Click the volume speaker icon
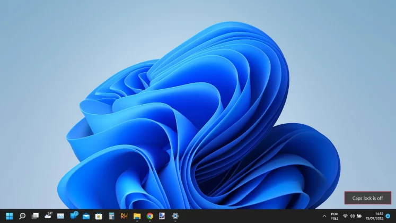Screen dimensions: 396x223 [x=352, y=216]
